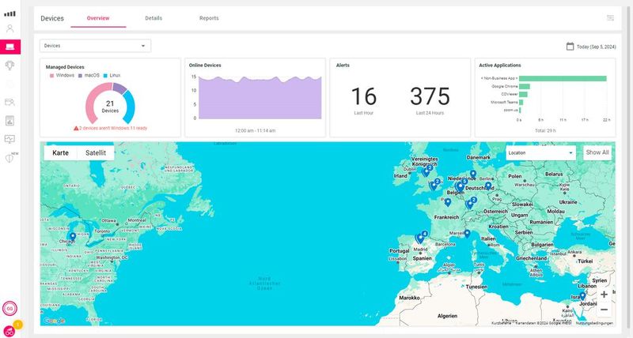This screenshot has width=633, height=338.
Task: Open the shield icon marked NEW
Action: coord(10,158)
